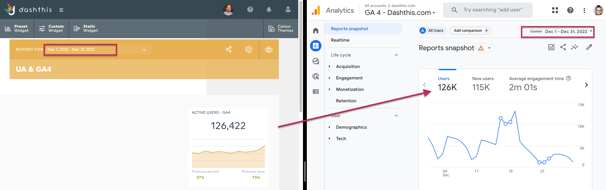This screenshot has width=606, height=190.
Task: Collapse the Life cycle section
Action: pyautogui.click(x=396, y=55)
